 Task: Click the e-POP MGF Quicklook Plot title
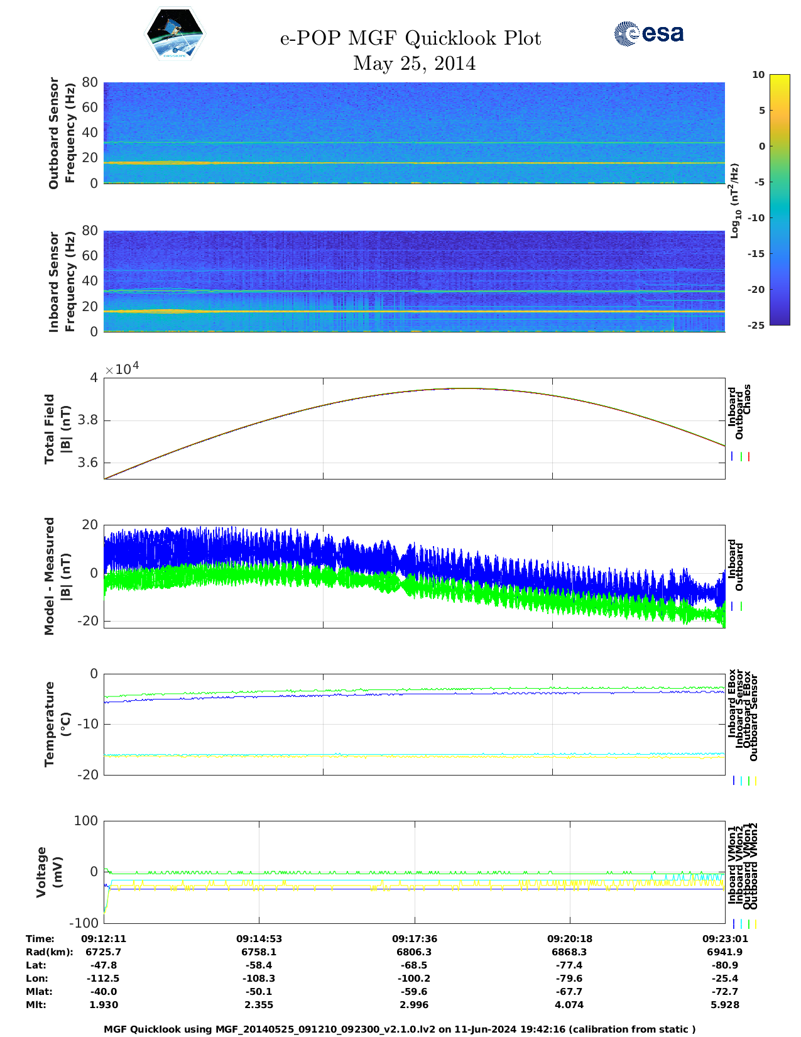tap(410, 38)
